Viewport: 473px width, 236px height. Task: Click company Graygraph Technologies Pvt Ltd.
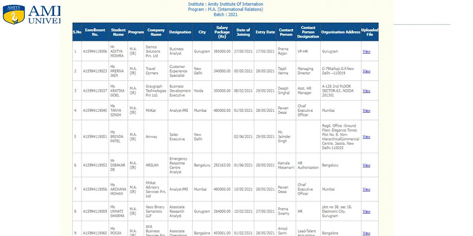156,91
